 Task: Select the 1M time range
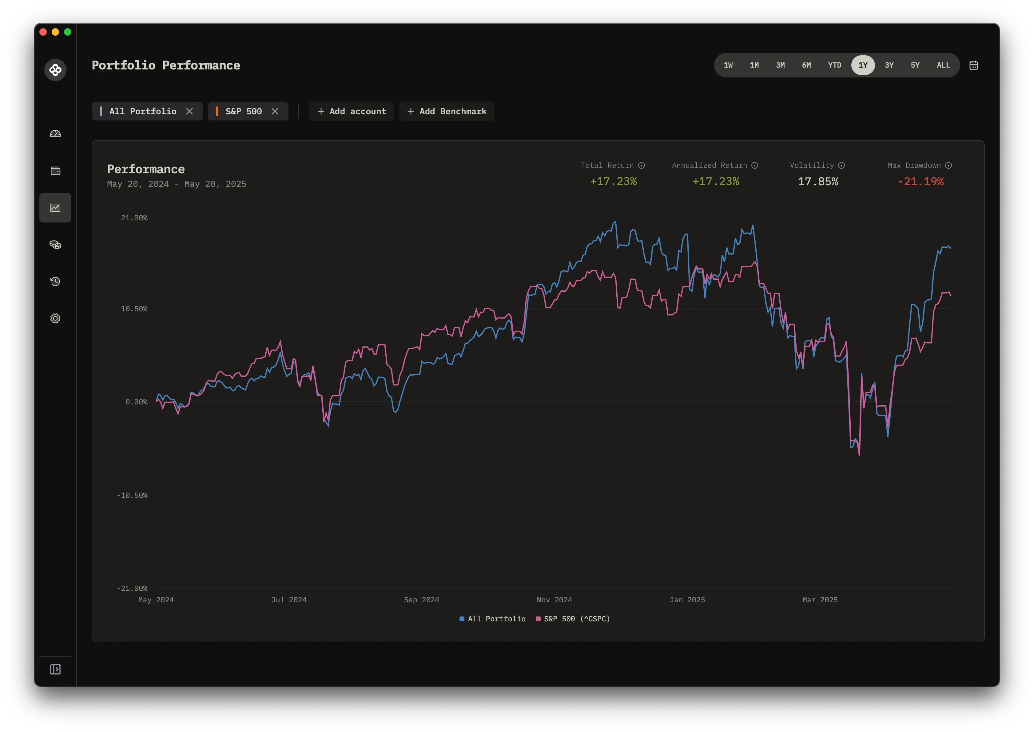point(754,65)
